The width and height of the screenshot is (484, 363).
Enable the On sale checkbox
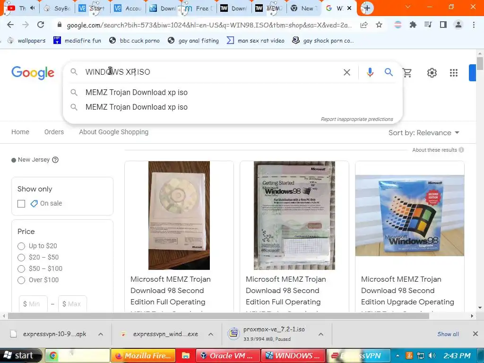tap(21, 204)
